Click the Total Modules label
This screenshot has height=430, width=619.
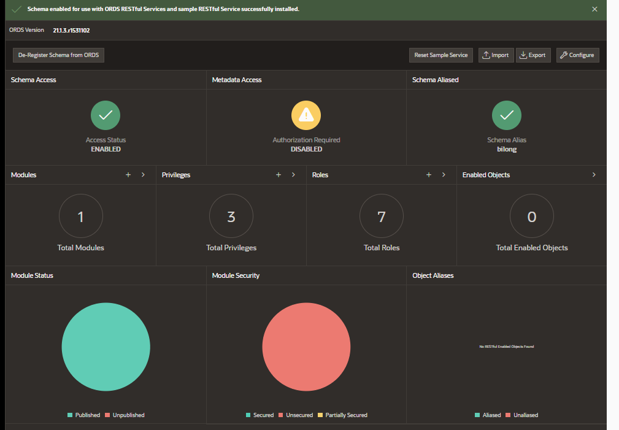pyautogui.click(x=80, y=248)
